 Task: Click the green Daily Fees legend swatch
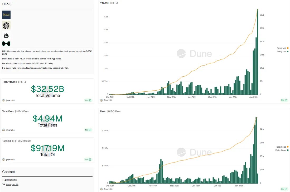(287, 150)
